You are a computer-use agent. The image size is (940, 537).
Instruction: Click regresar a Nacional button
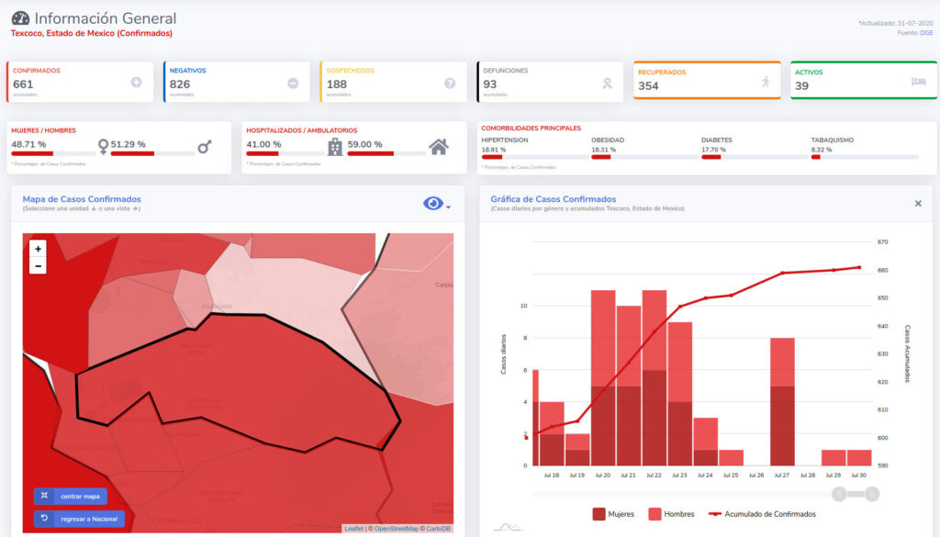point(79,519)
